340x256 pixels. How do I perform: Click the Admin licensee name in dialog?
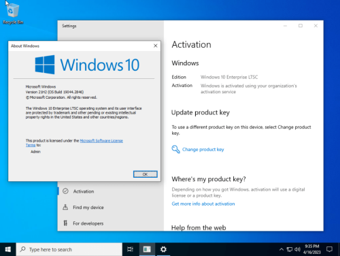[35, 152]
